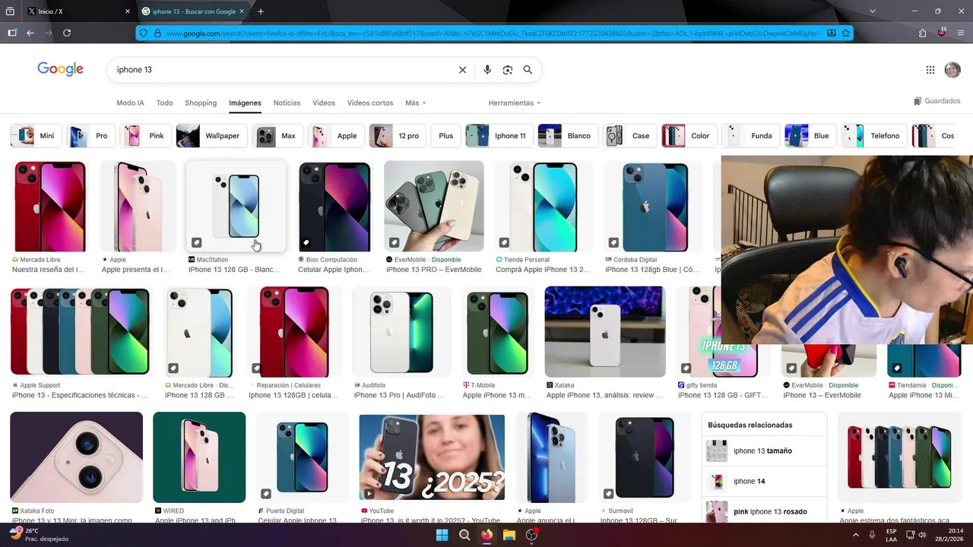973x547 pixels.
Task: Open Firefox View icon at top-left
Action: (x=11, y=11)
